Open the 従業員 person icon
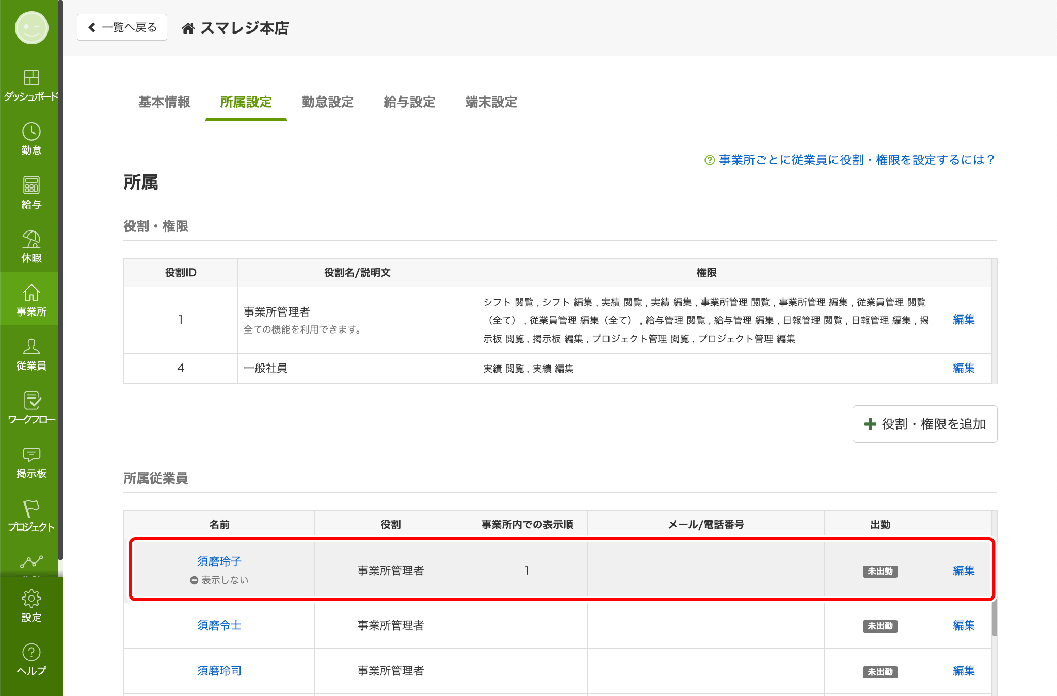1057x696 pixels. tap(31, 346)
